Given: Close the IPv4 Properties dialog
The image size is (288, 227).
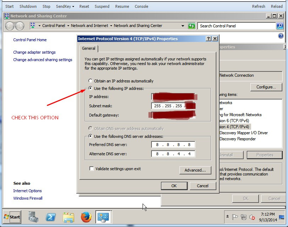Looking at the screenshot, I should [215, 39].
